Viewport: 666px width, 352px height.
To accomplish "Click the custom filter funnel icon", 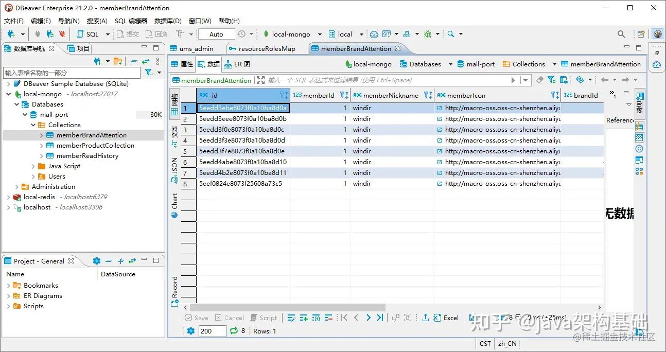I will pos(551,80).
